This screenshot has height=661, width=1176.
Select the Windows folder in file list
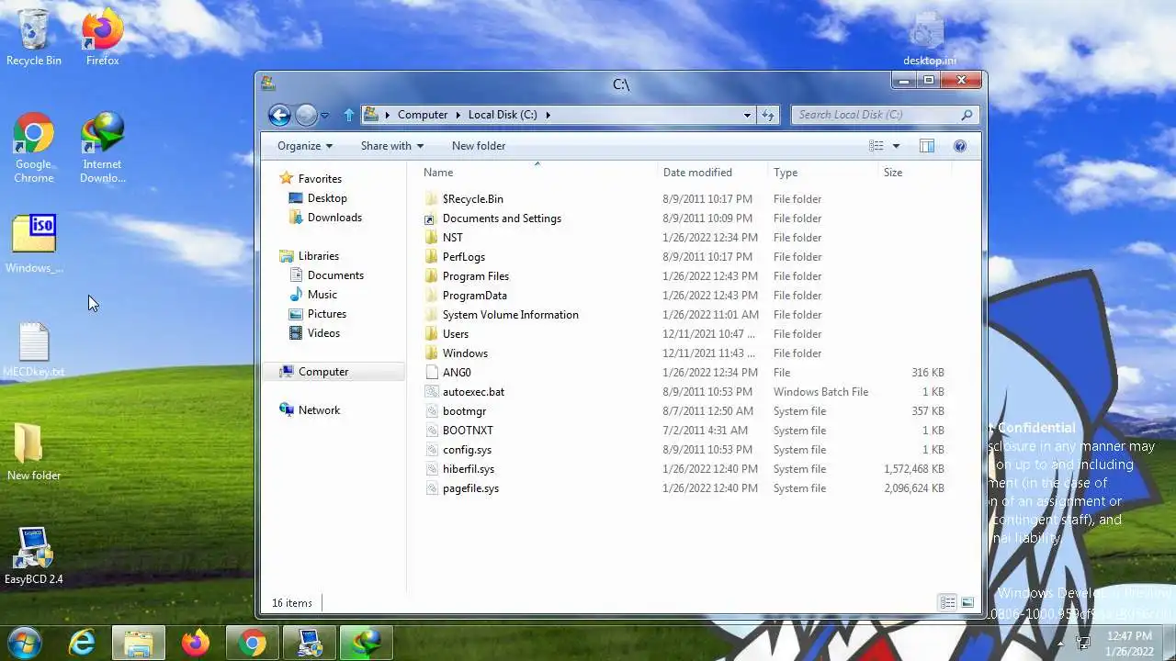(x=684, y=353)
